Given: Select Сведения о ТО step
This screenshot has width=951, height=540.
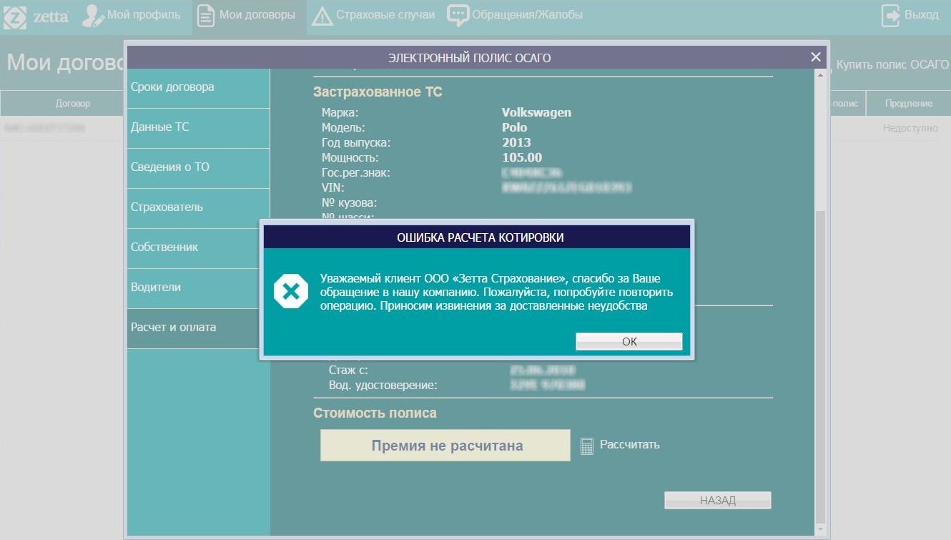Looking at the screenshot, I should (x=199, y=169).
